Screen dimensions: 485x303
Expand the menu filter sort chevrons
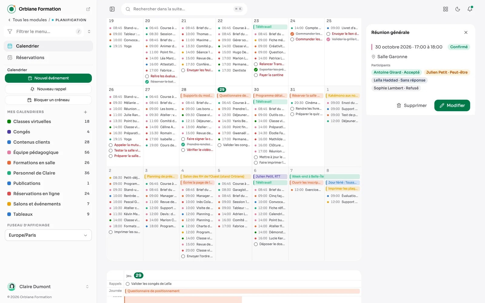(x=89, y=32)
